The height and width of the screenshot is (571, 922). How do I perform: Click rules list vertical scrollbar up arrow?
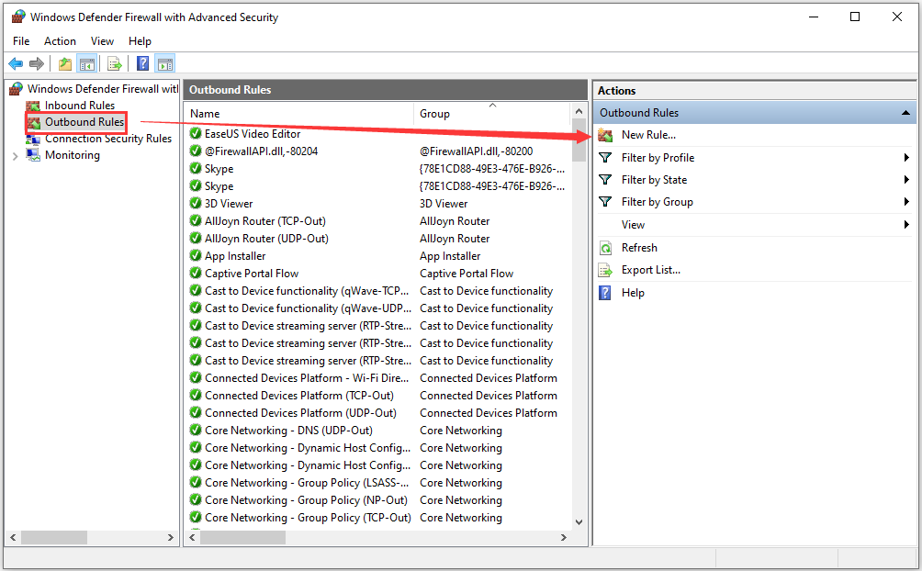579,111
